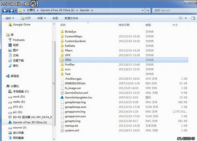This screenshot has height=141, width=197.
Task: Click the 打开 toolbar button
Action: click(x=26, y=18)
